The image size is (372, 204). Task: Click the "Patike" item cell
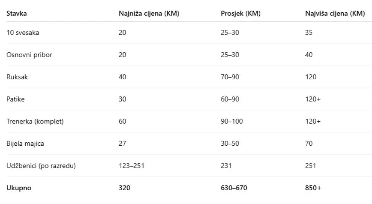tap(16, 99)
